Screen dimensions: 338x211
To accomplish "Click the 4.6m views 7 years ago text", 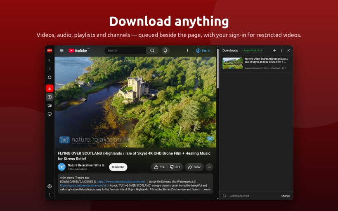I will [75, 178].
